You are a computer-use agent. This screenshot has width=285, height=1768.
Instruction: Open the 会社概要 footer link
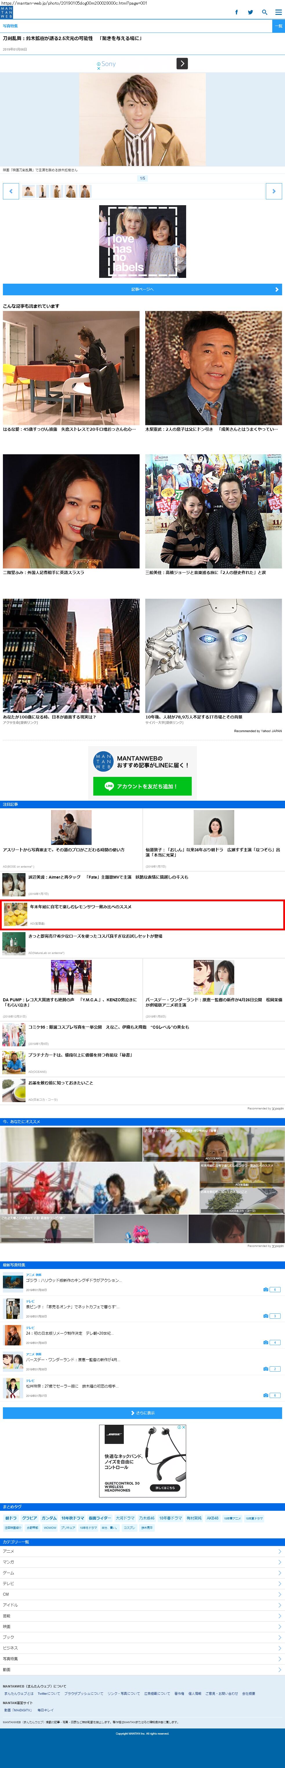pyautogui.click(x=249, y=1694)
